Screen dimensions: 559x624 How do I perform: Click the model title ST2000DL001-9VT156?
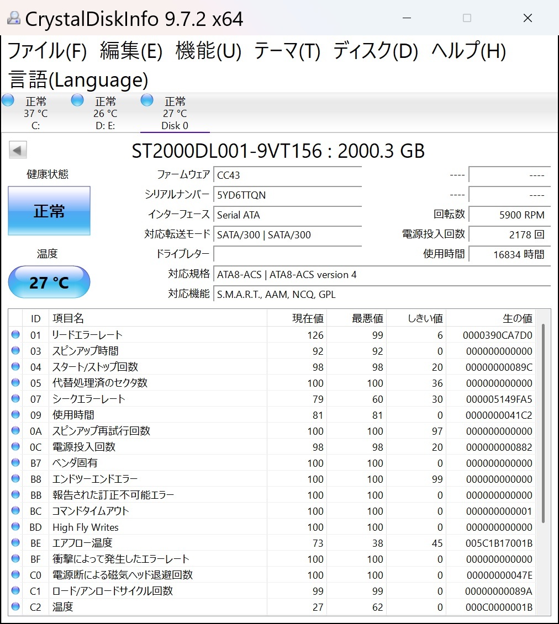pos(226,151)
